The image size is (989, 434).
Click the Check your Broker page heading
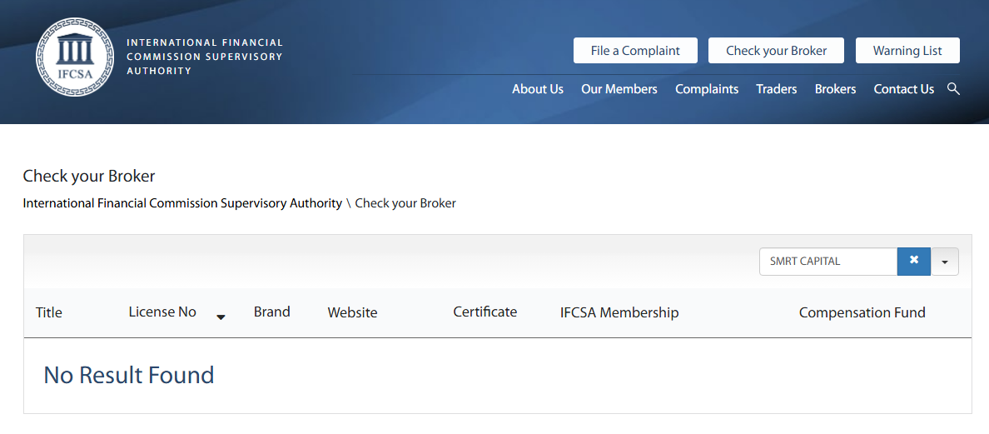[x=89, y=176]
